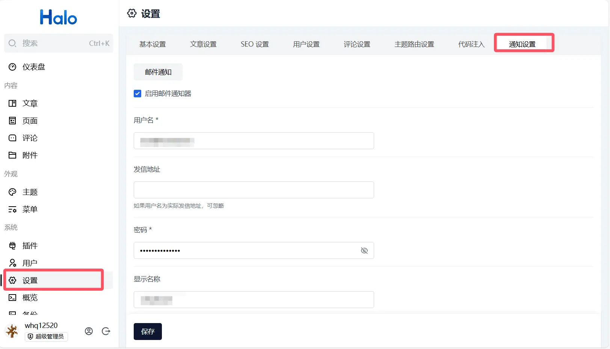This screenshot has height=349, width=610.
Task: Show password using the eye icon
Action: (x=364, y=251)
